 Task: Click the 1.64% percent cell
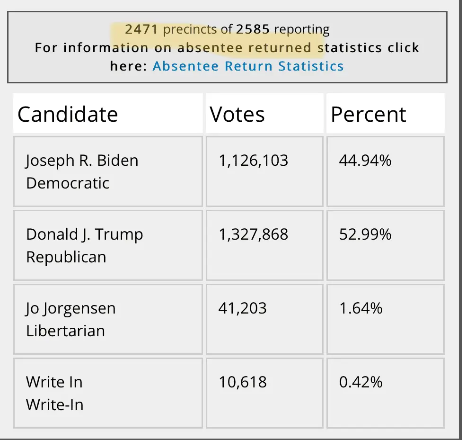(x=361, y=308)
